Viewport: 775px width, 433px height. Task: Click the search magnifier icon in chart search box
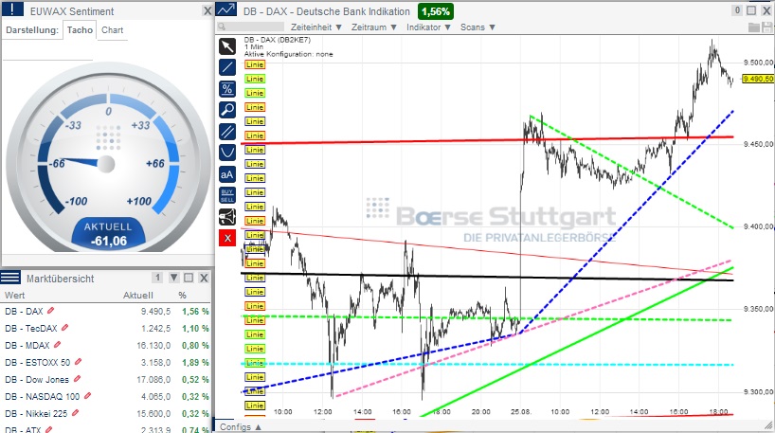[x=222, y=27]
